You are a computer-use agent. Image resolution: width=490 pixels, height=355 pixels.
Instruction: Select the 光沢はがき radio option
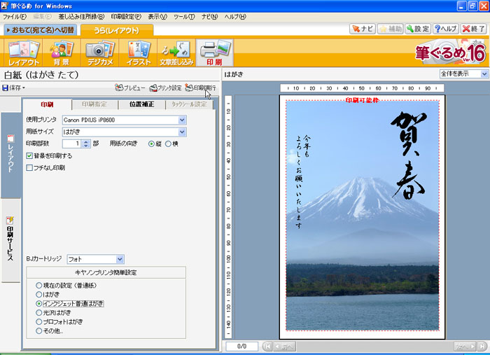[39, 312]
